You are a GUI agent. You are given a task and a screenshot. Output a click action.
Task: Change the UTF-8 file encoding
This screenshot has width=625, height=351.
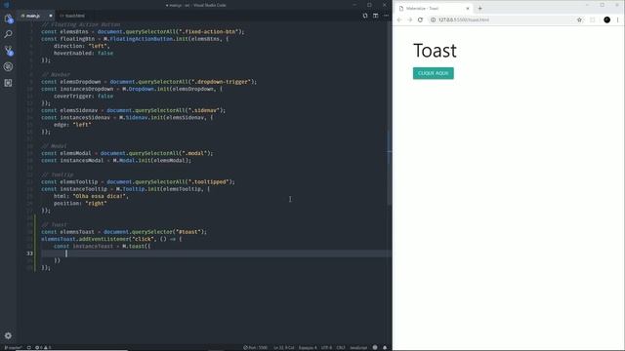(x=326, y=347)
